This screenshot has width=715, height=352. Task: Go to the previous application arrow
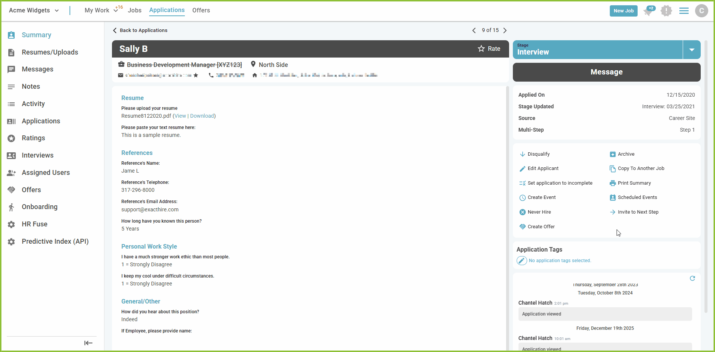click(x=474, y=30)
